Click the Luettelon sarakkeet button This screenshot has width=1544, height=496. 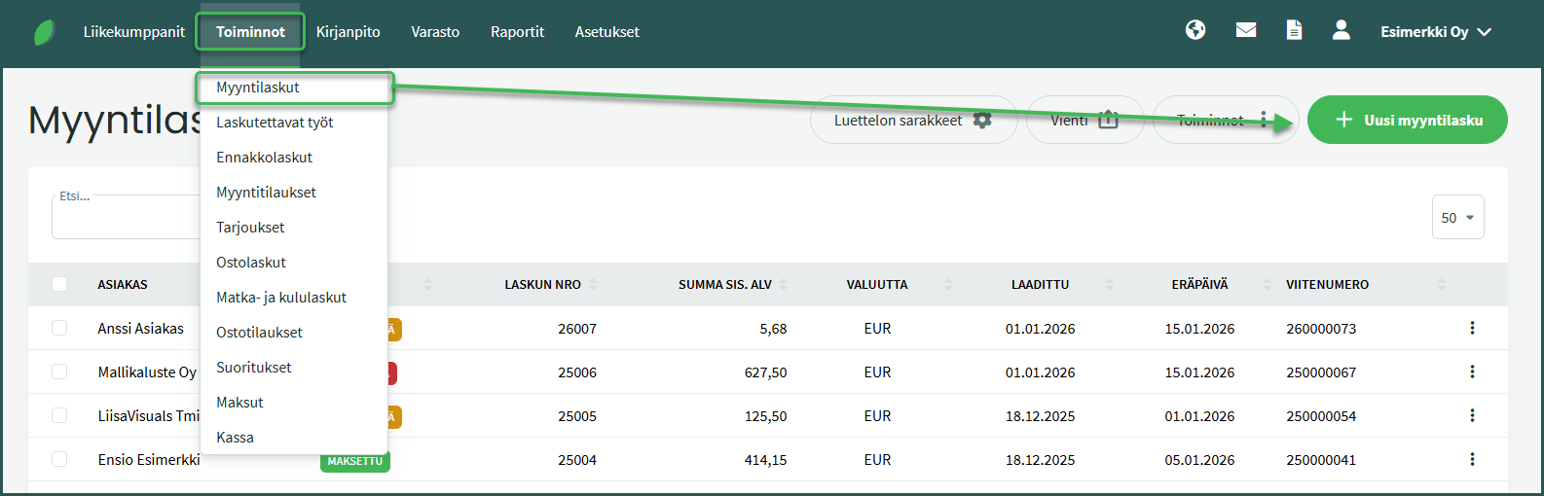(912, 121)
